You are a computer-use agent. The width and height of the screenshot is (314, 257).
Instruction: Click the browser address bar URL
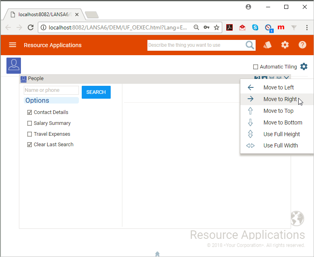click(x=118, y=27)
